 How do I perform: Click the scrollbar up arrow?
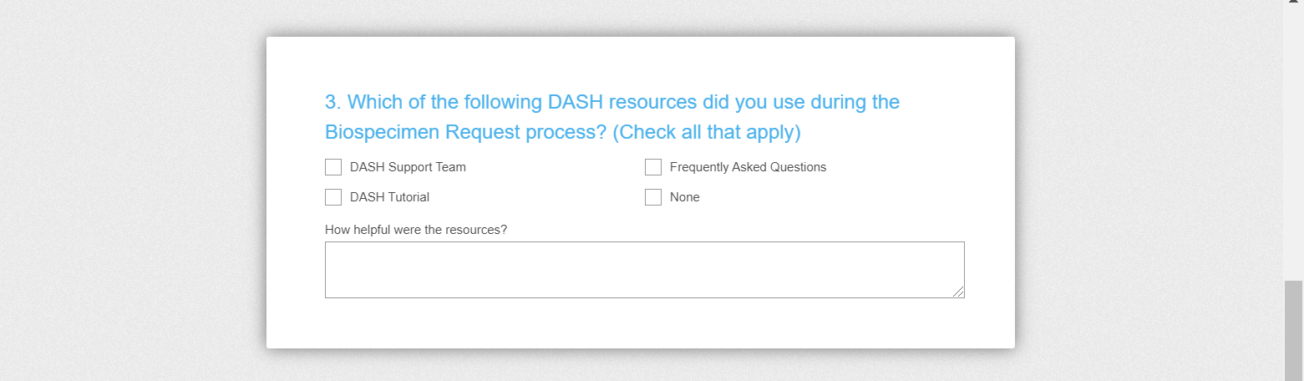pos(1293,4)
